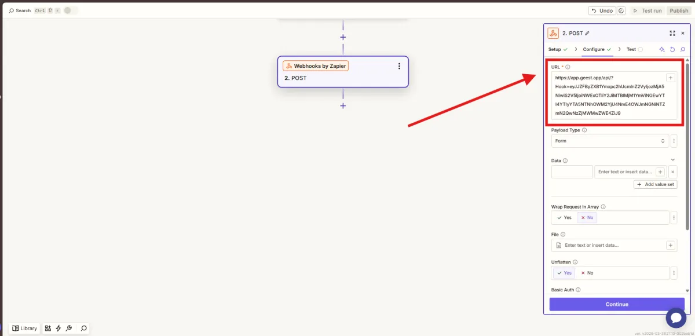Open options menu for Wrap Request In Array

tap(674, 218)
